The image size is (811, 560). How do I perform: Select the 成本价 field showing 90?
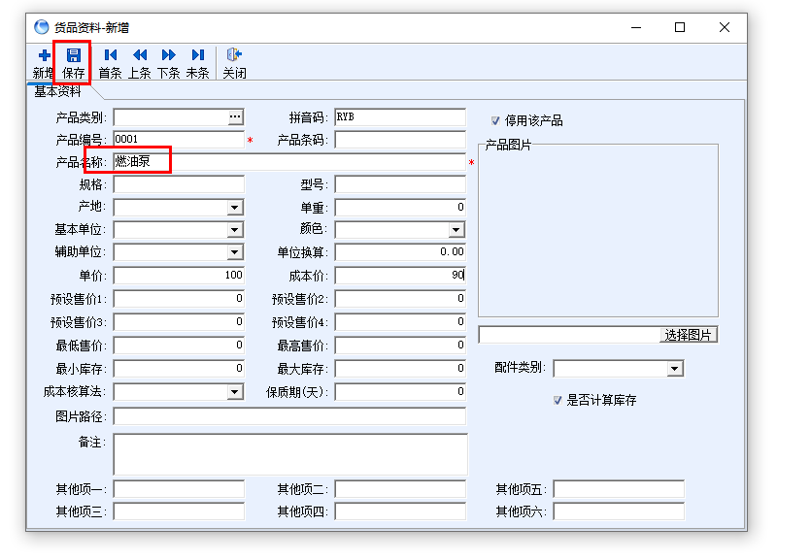(400, 276)
